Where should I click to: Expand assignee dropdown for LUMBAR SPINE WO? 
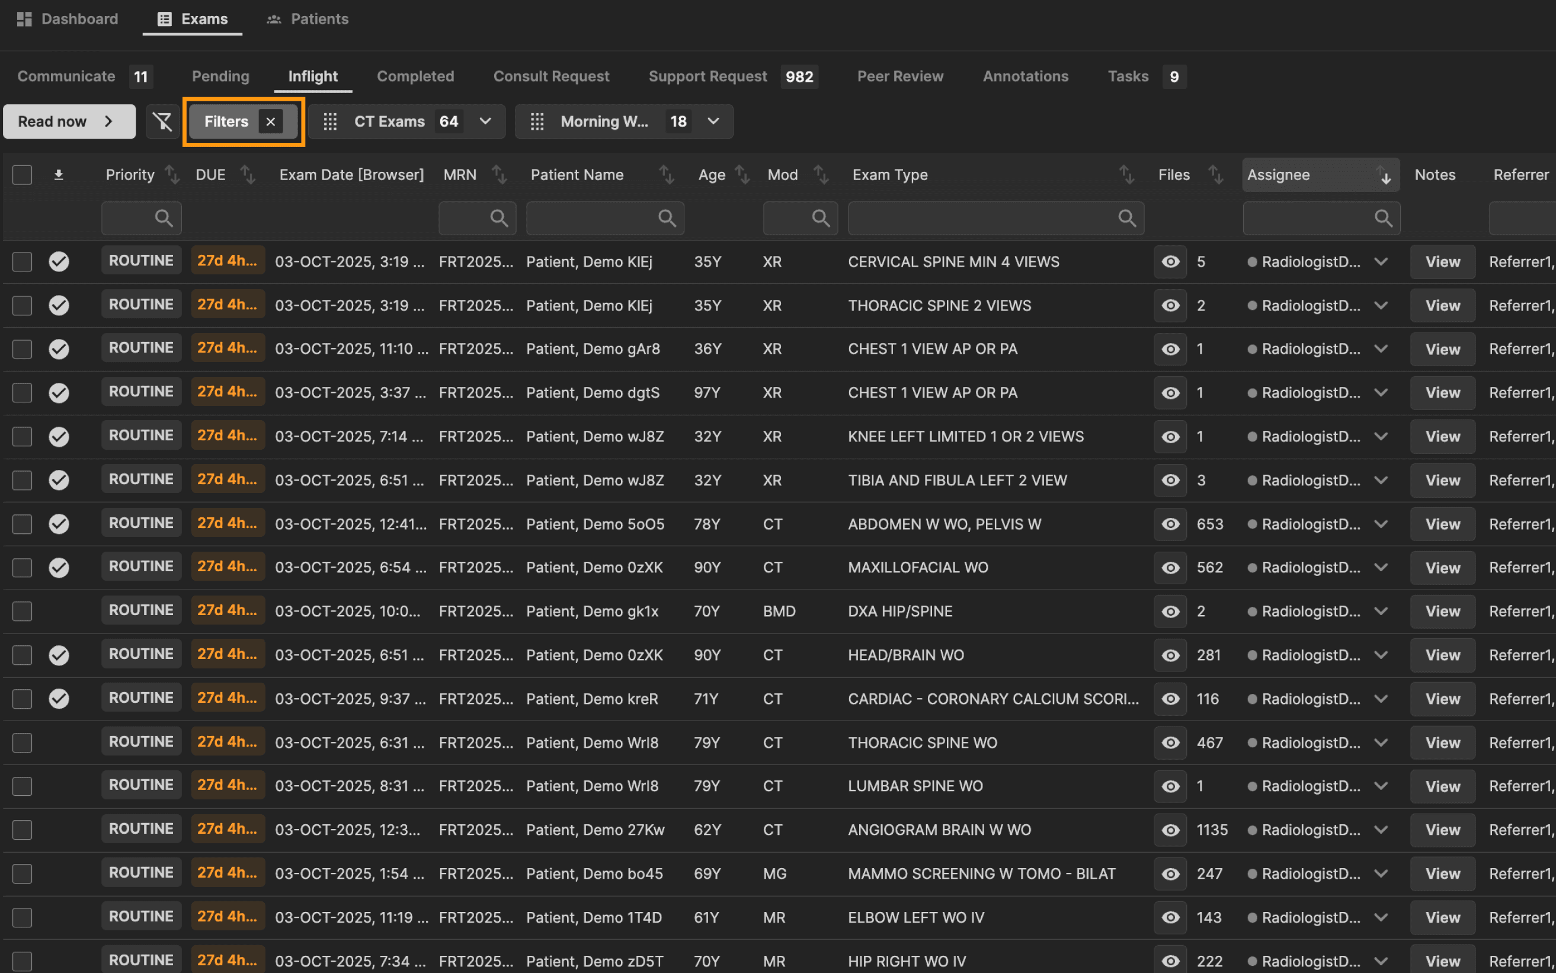click(1381, 786)
